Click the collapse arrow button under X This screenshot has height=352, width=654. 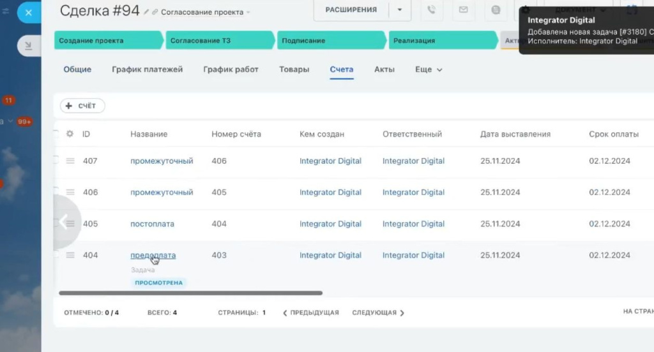tap(29, 46)
